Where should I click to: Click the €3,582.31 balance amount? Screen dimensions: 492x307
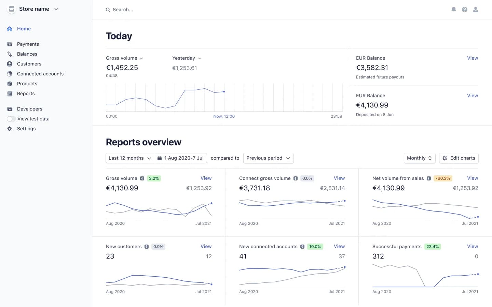[x=372, y=68]
